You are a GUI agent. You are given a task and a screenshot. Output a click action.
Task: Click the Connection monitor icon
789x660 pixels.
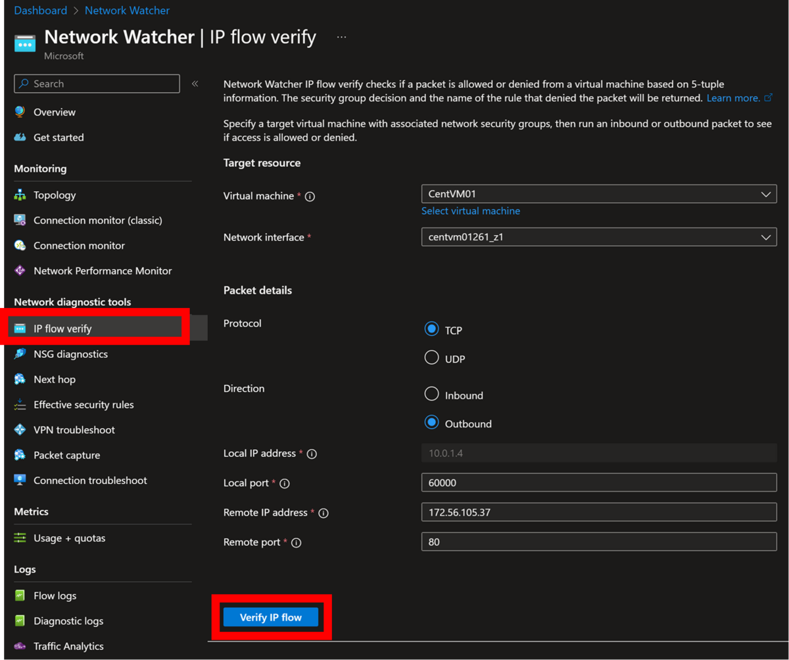coord(20,245)
